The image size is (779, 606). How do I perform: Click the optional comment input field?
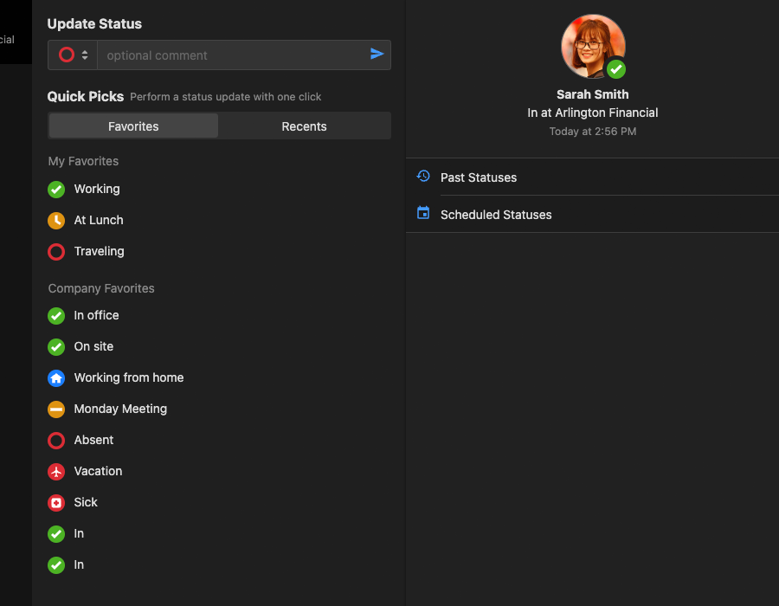[x=229, y=55]
